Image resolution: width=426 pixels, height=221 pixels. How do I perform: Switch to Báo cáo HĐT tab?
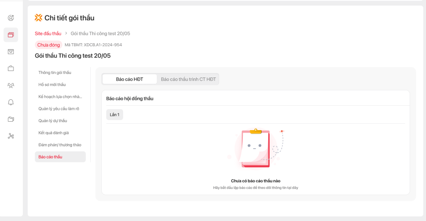(x=130, y=79)
